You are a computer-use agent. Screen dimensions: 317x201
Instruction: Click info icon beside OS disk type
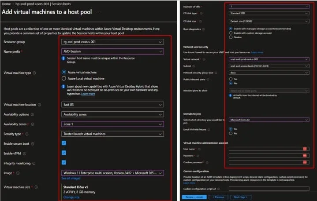coord(201,13)
